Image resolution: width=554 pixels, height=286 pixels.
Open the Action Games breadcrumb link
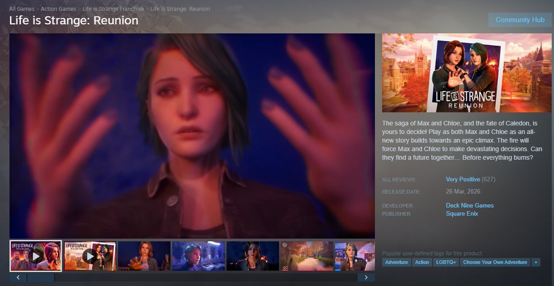point(58,9)
